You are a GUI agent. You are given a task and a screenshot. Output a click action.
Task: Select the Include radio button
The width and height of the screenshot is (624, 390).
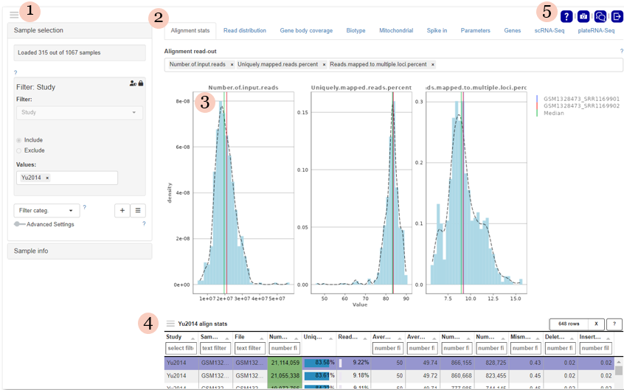click(19, 140)
